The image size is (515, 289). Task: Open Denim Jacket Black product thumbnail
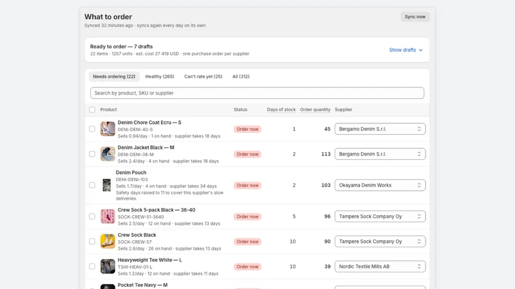pos(108,154)
